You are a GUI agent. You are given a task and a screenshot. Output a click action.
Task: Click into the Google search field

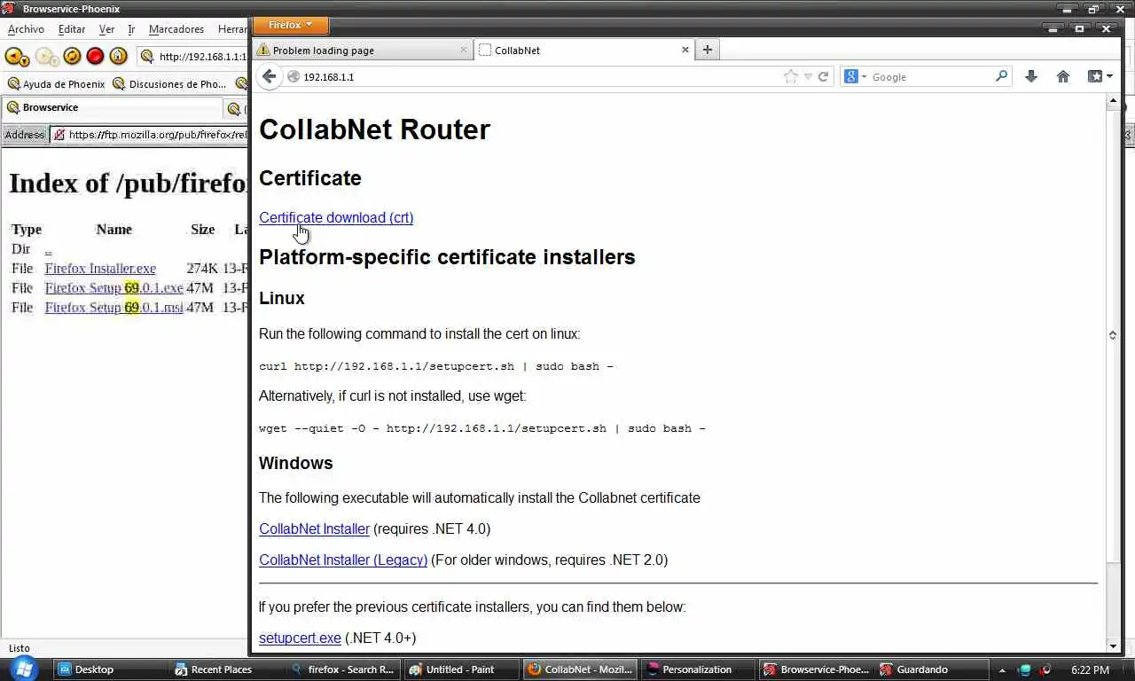click(x=930, y=77)
